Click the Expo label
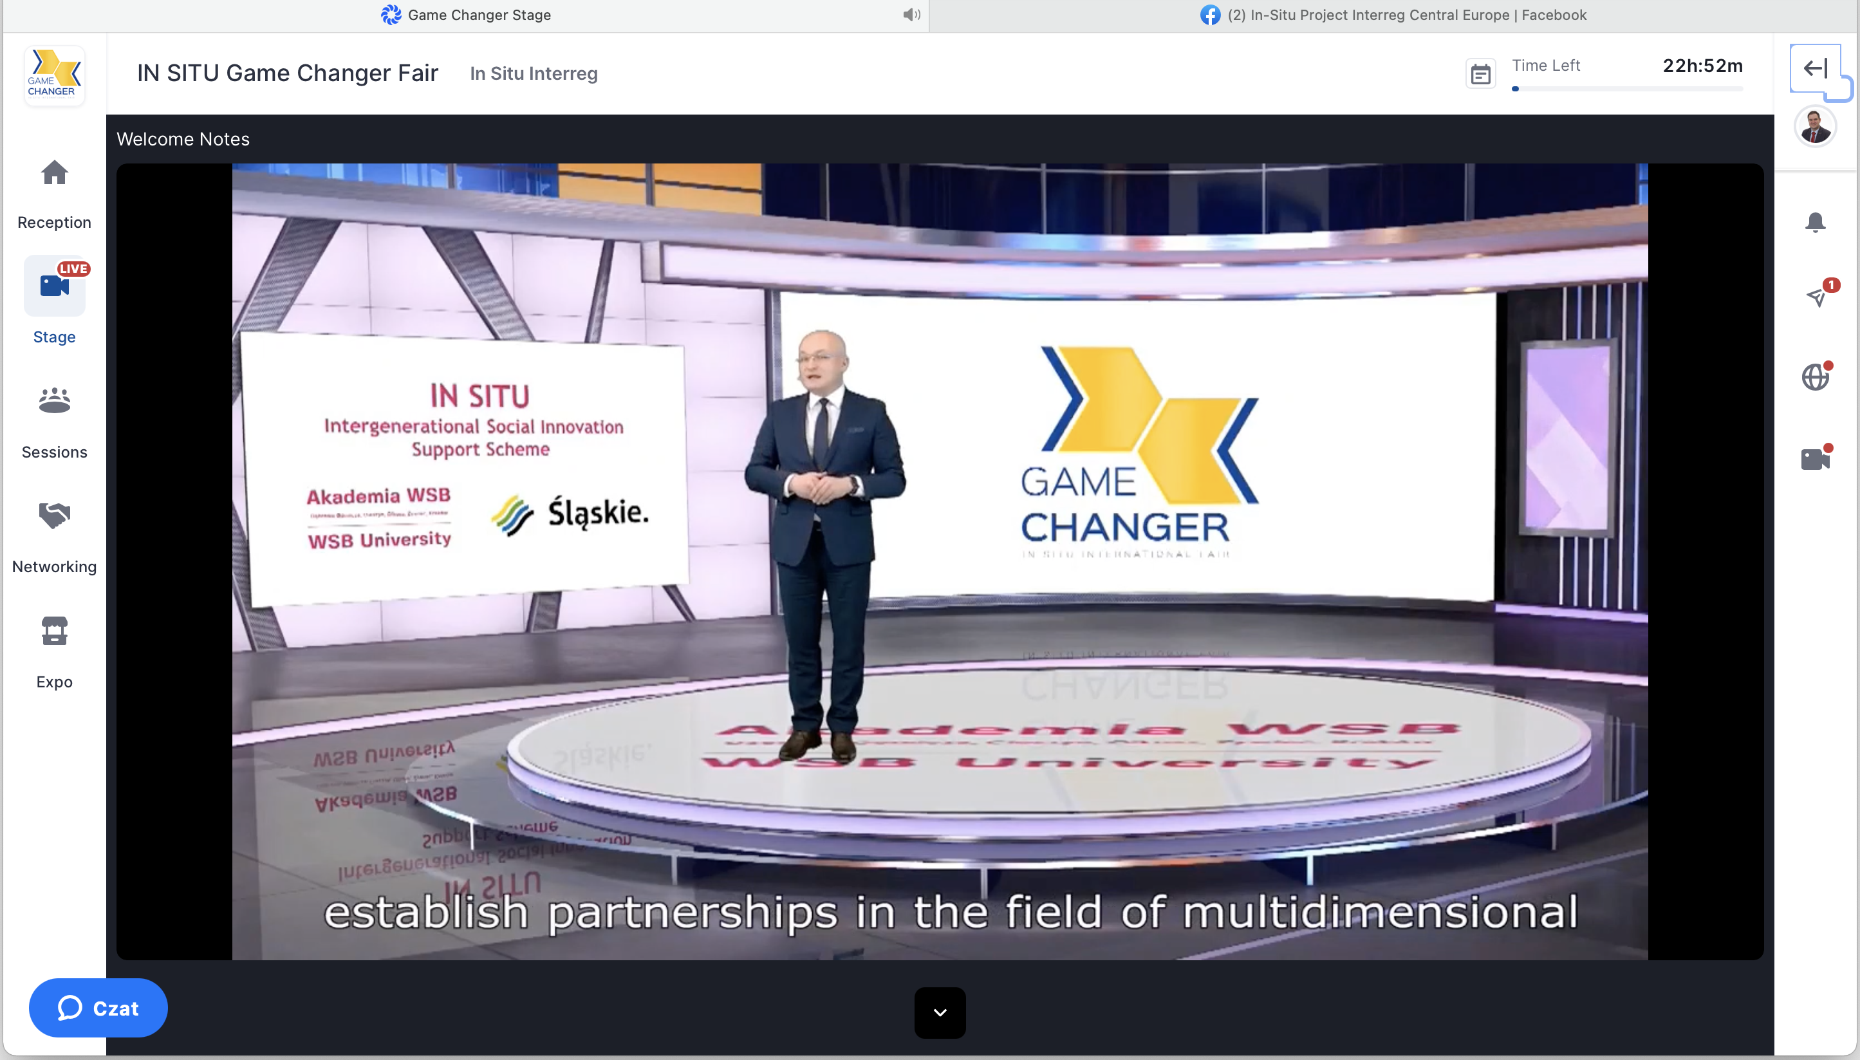 point(55,682)
